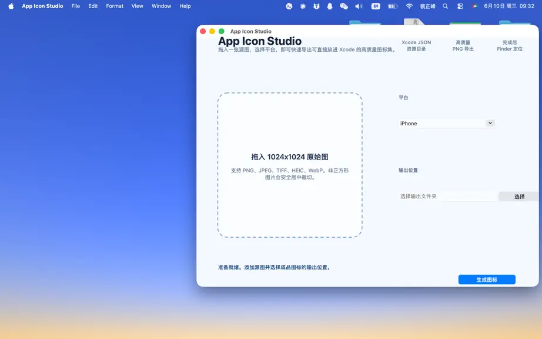
Task: Open the QQ penguin menu bar icon
Action: (330, 6)
